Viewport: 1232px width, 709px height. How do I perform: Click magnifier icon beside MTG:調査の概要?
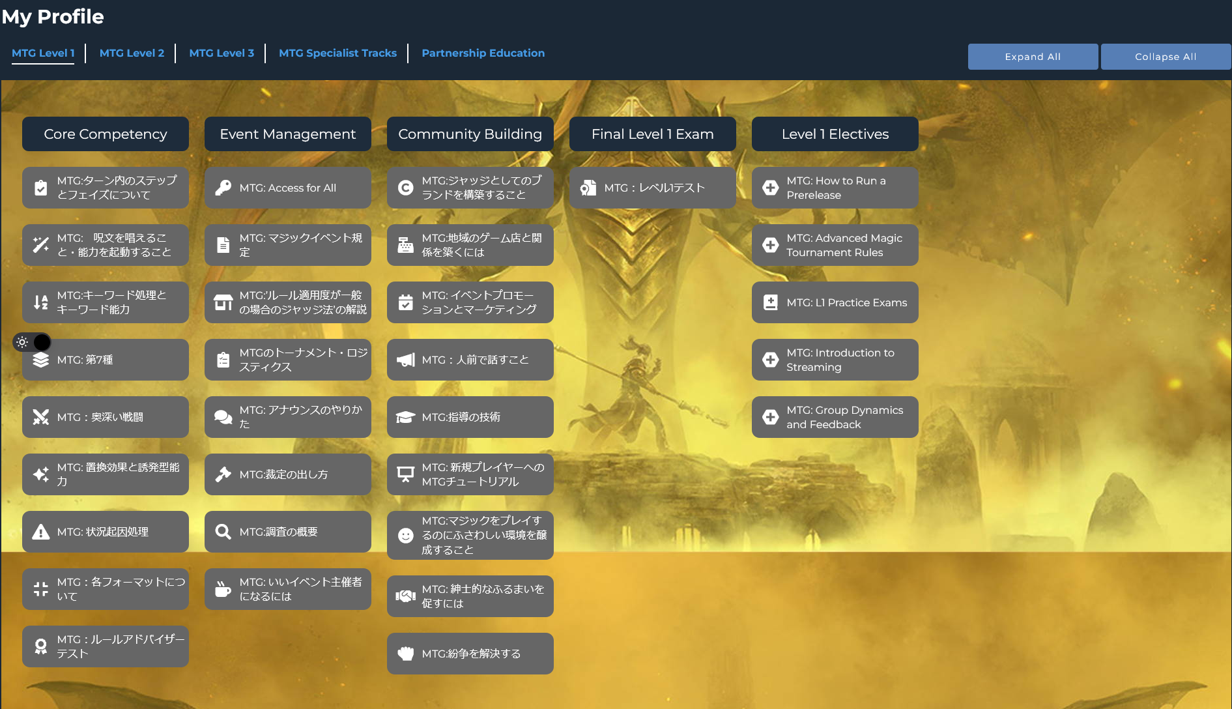click(223, 532)
